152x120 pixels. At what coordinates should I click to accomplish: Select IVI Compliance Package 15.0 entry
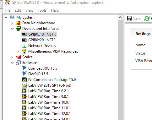pos(52,80)
